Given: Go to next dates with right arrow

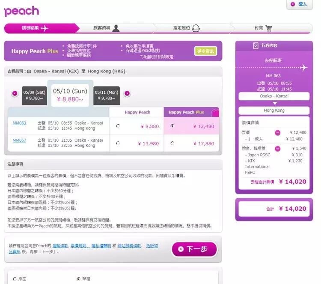Looking at the screenshot, I should (x=127, y=93).
